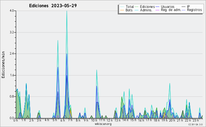Select the 'Bots' legend label
This screenshot has width=206, height=127.
click(x=129, y=10)
